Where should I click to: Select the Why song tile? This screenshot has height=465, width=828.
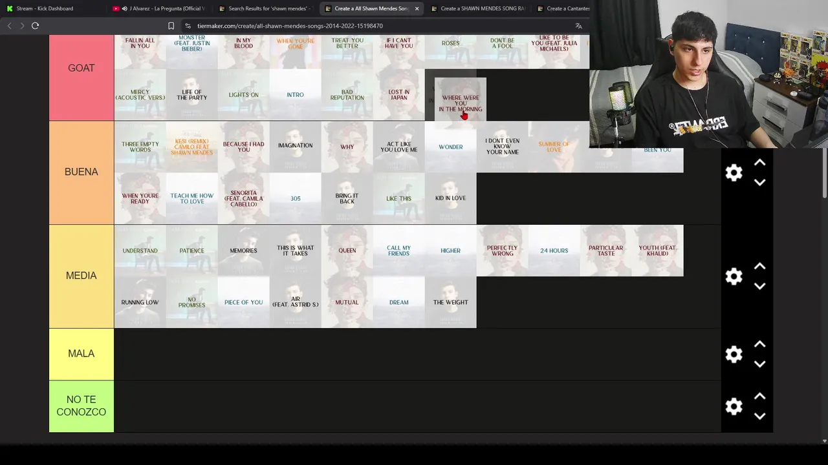coord(347,147)
